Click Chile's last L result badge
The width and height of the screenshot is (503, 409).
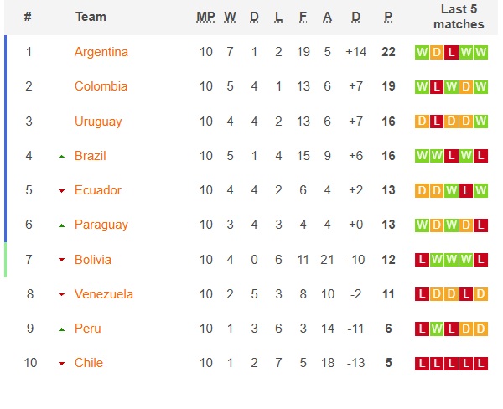(480, 364)
